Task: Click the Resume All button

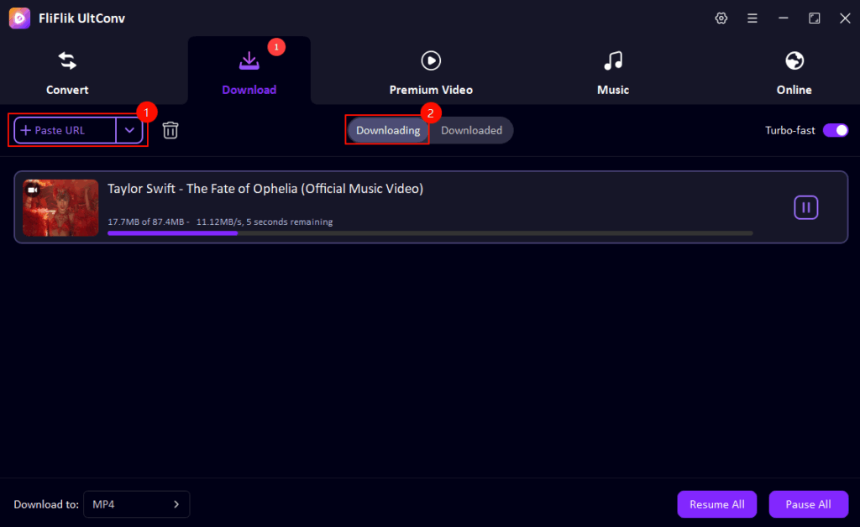Action: click(x=716, y=504)
